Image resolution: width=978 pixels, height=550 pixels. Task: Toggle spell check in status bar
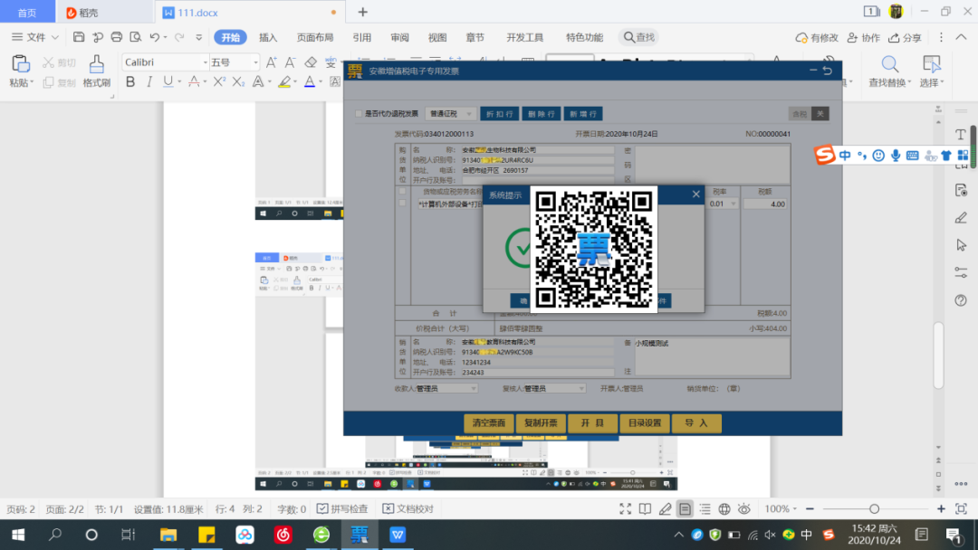click(342, 509)
